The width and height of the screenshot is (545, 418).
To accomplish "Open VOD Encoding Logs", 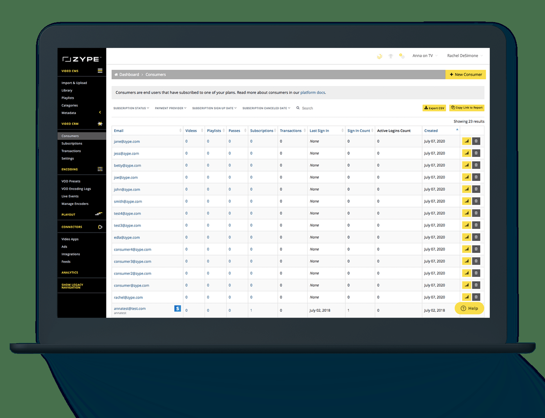I will 76,189.
